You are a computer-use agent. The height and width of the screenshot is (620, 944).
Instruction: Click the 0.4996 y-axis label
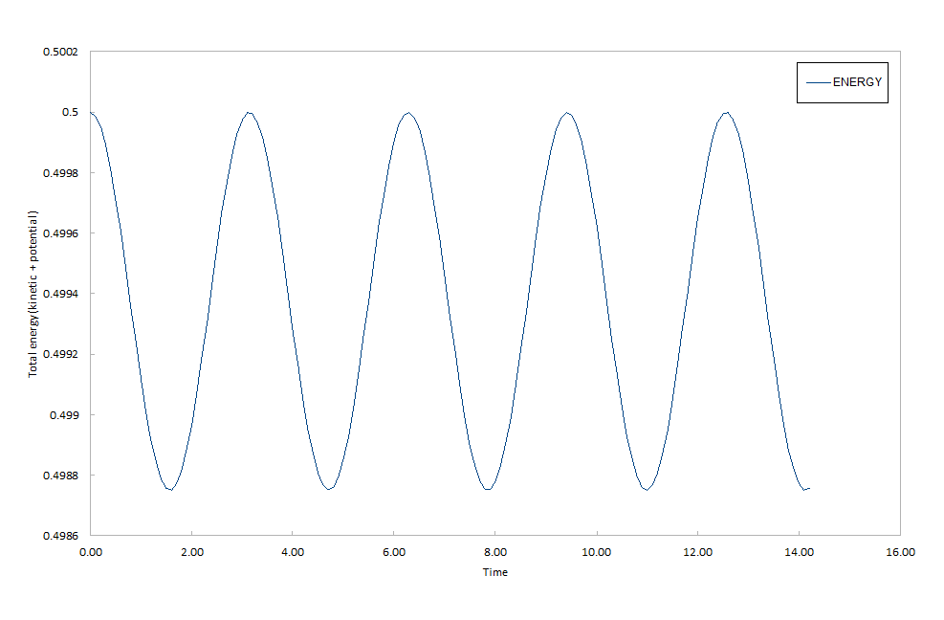coord(60,233)
